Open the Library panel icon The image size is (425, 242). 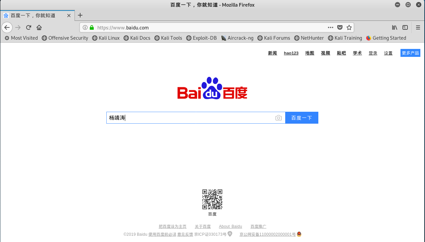pyautogui.click(x=395, y=27)
